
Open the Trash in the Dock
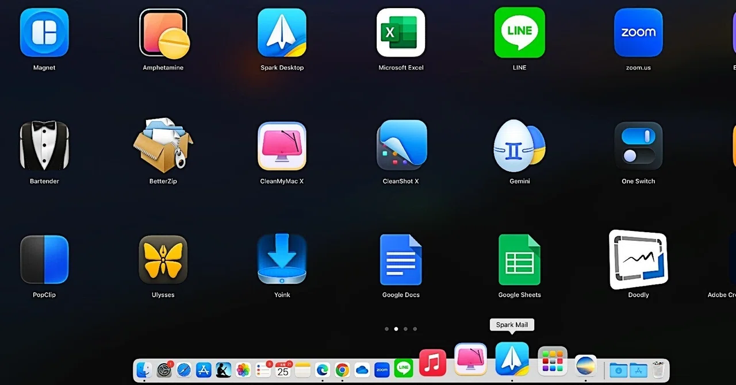pos(658,370)
